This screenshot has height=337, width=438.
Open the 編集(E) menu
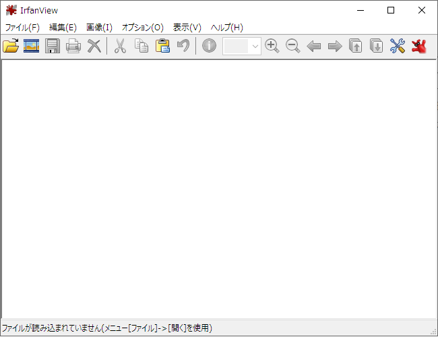coord(63,28)
